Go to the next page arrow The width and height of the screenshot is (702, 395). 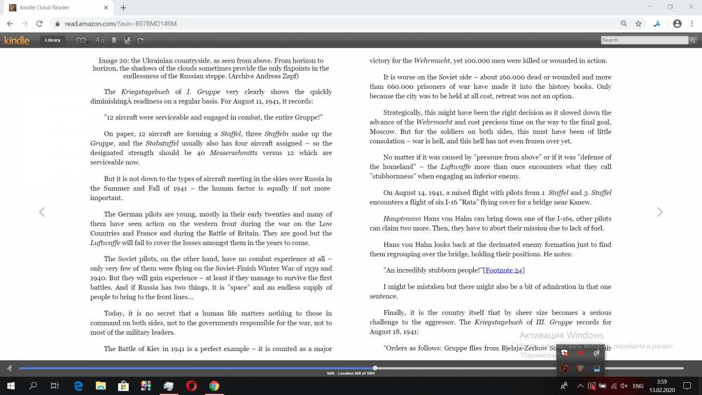tap(660, 212)
